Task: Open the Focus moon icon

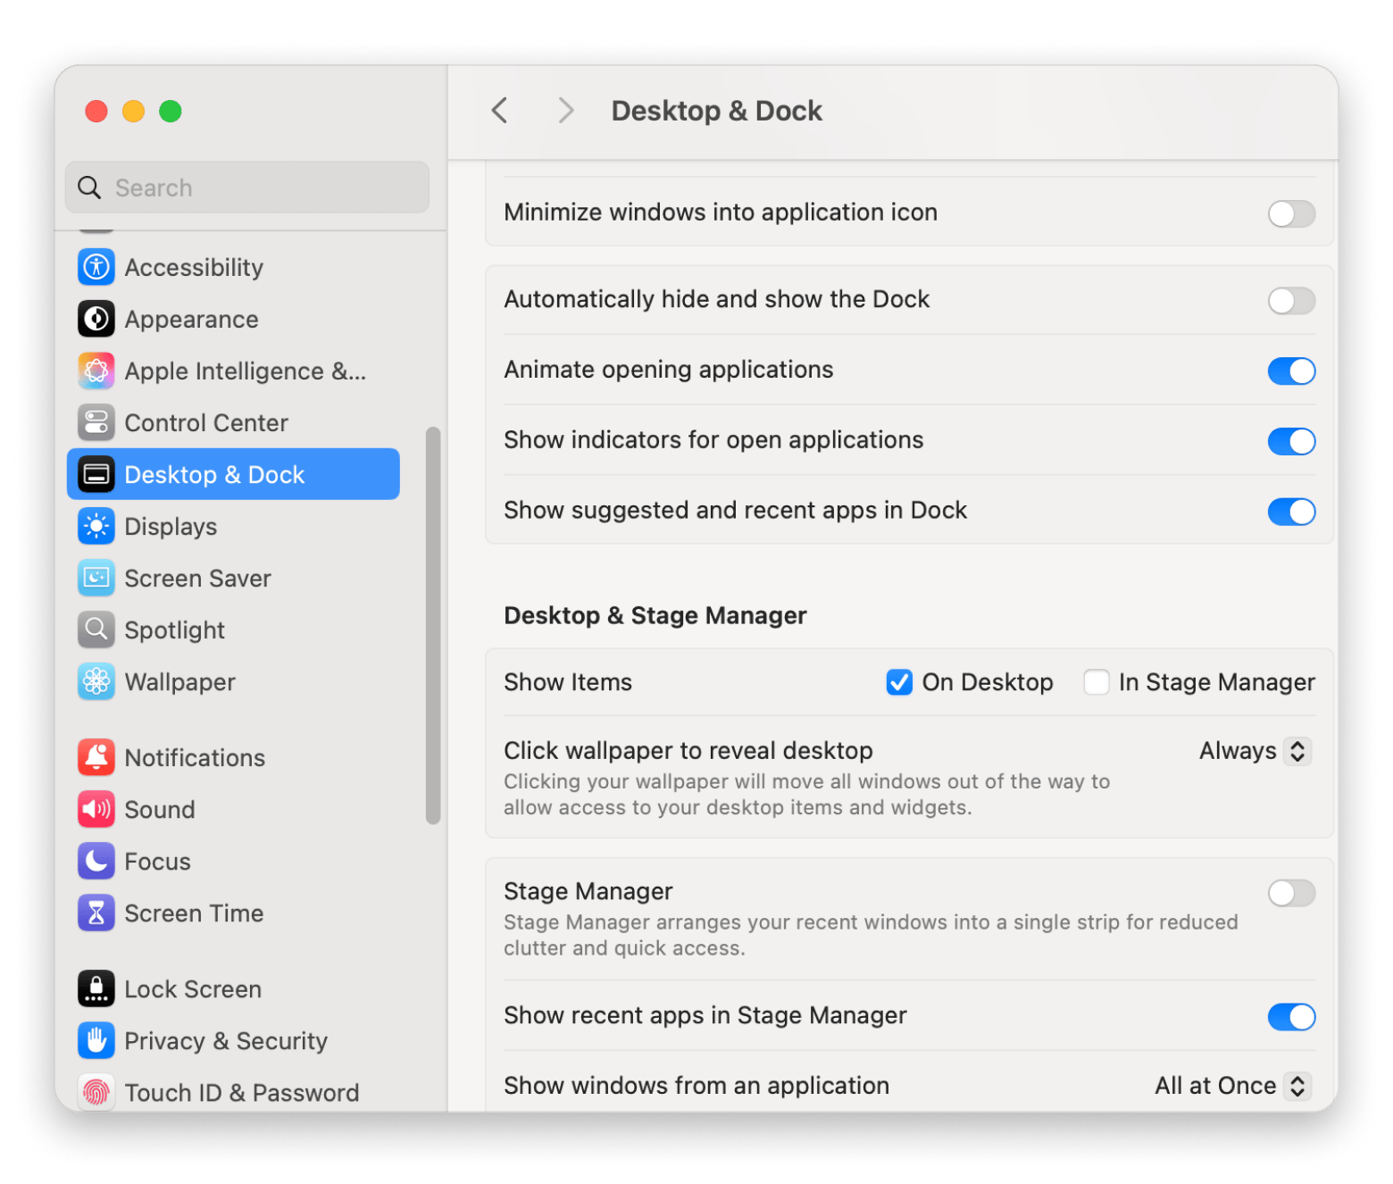Action: click(x=96, y=861)
